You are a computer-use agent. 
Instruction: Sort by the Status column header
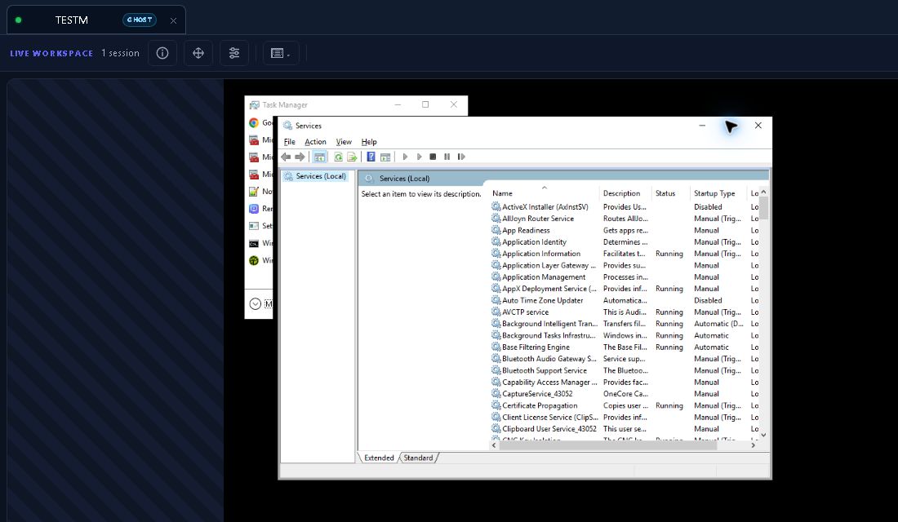click(671, 193)
